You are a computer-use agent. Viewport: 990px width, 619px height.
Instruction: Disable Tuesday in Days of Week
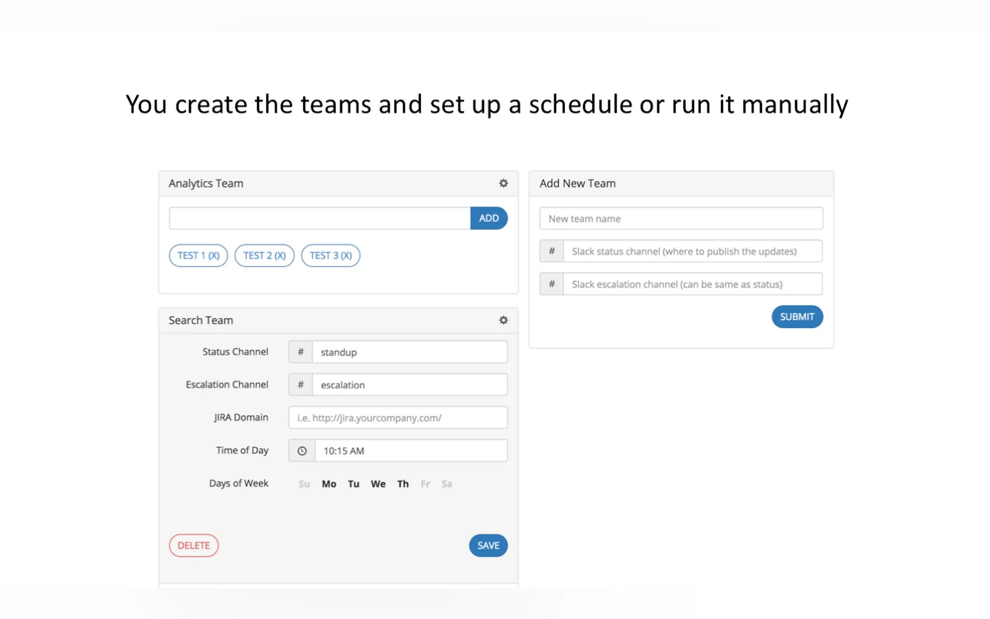pyautogui.click(x=353, y=484)
